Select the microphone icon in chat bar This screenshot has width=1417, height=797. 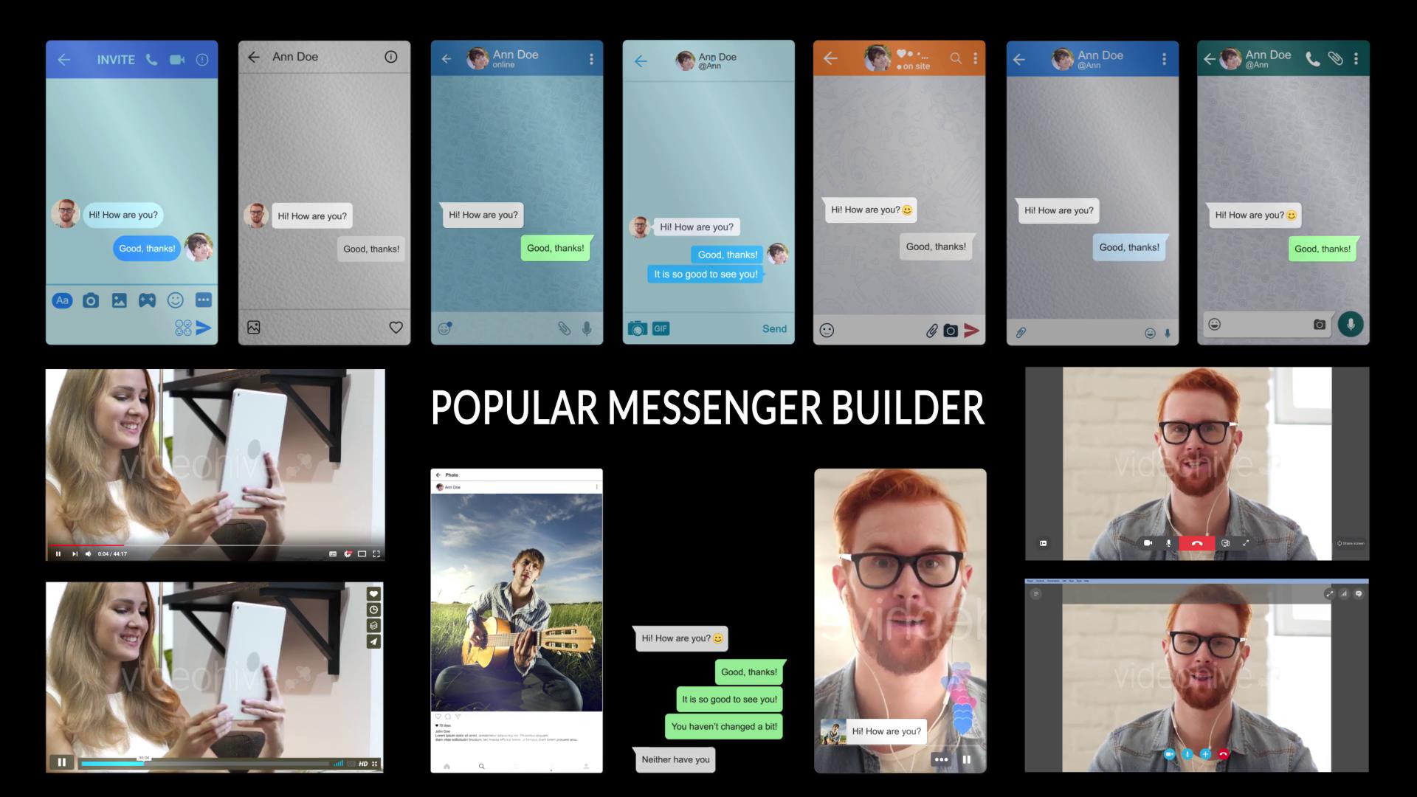pyautogui.click(x=587, y=328)
